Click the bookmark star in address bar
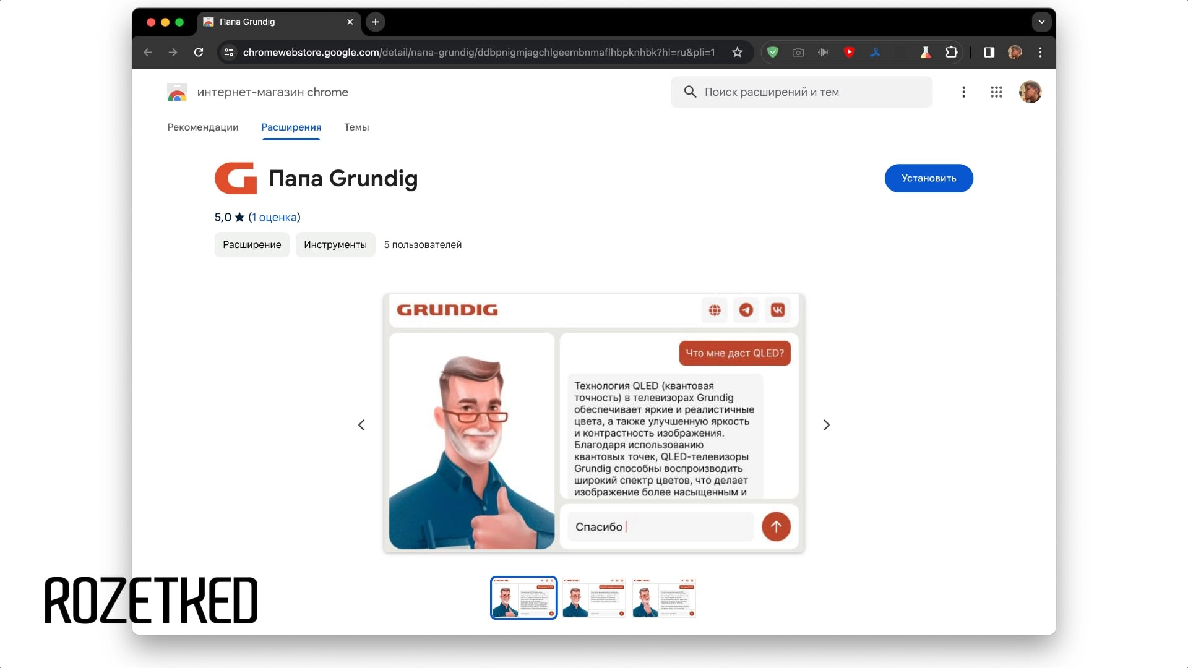Image resolution: width=1188 pixels, height=668 pixels. pos(737,53)
